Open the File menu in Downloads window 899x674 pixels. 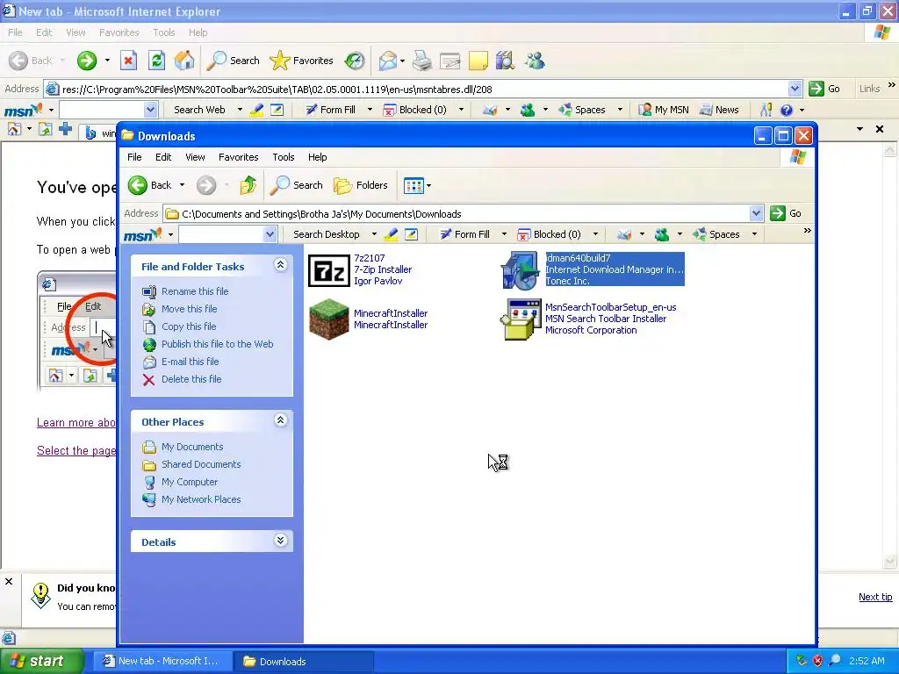tap(134, 157)
